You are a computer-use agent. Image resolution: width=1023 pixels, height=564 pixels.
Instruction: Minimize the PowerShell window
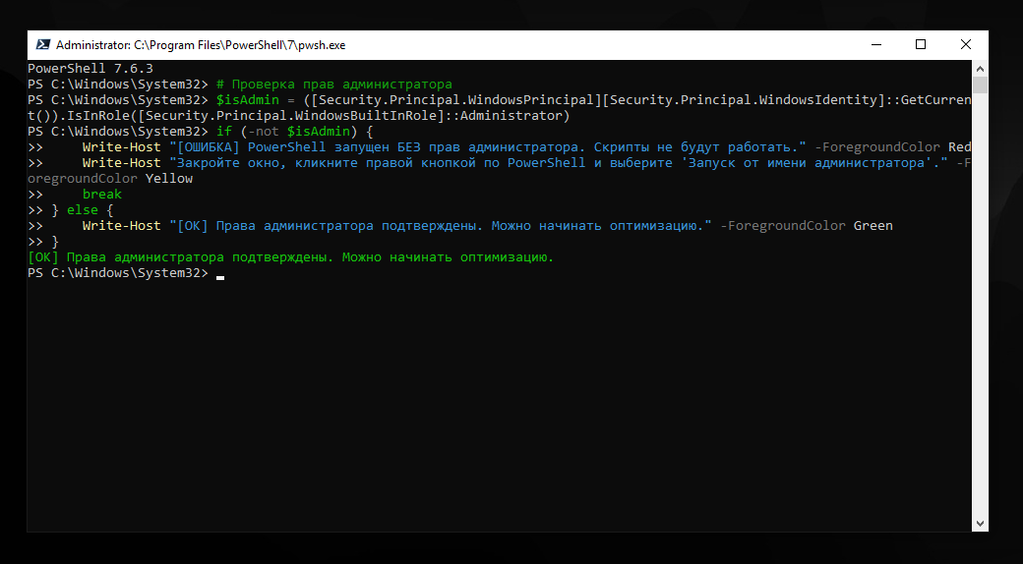(876, 44)
